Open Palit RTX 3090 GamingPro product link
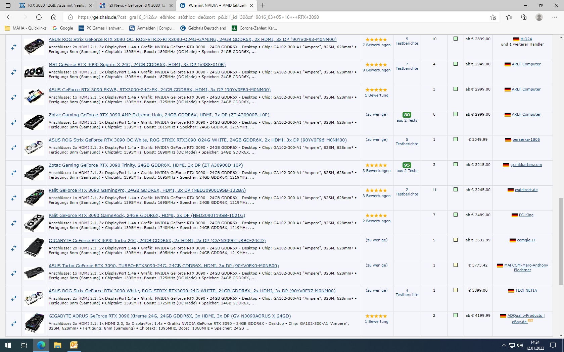The height and width of the screenshot is (352, 564). click(147, 190)
